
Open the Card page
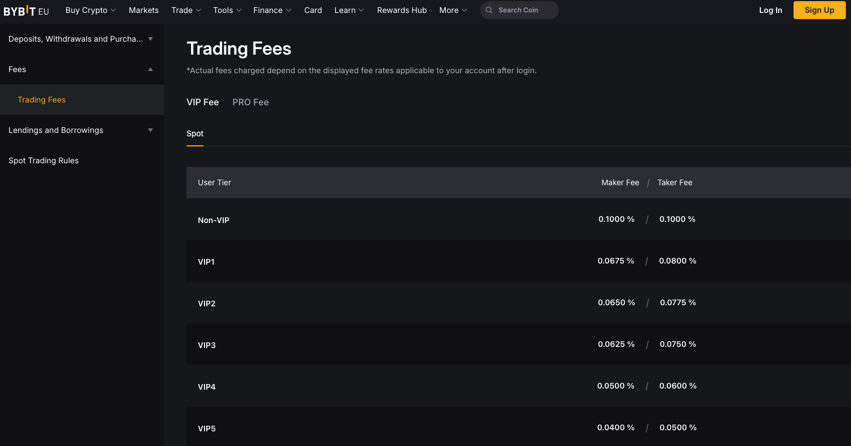[x=313, y=10]
